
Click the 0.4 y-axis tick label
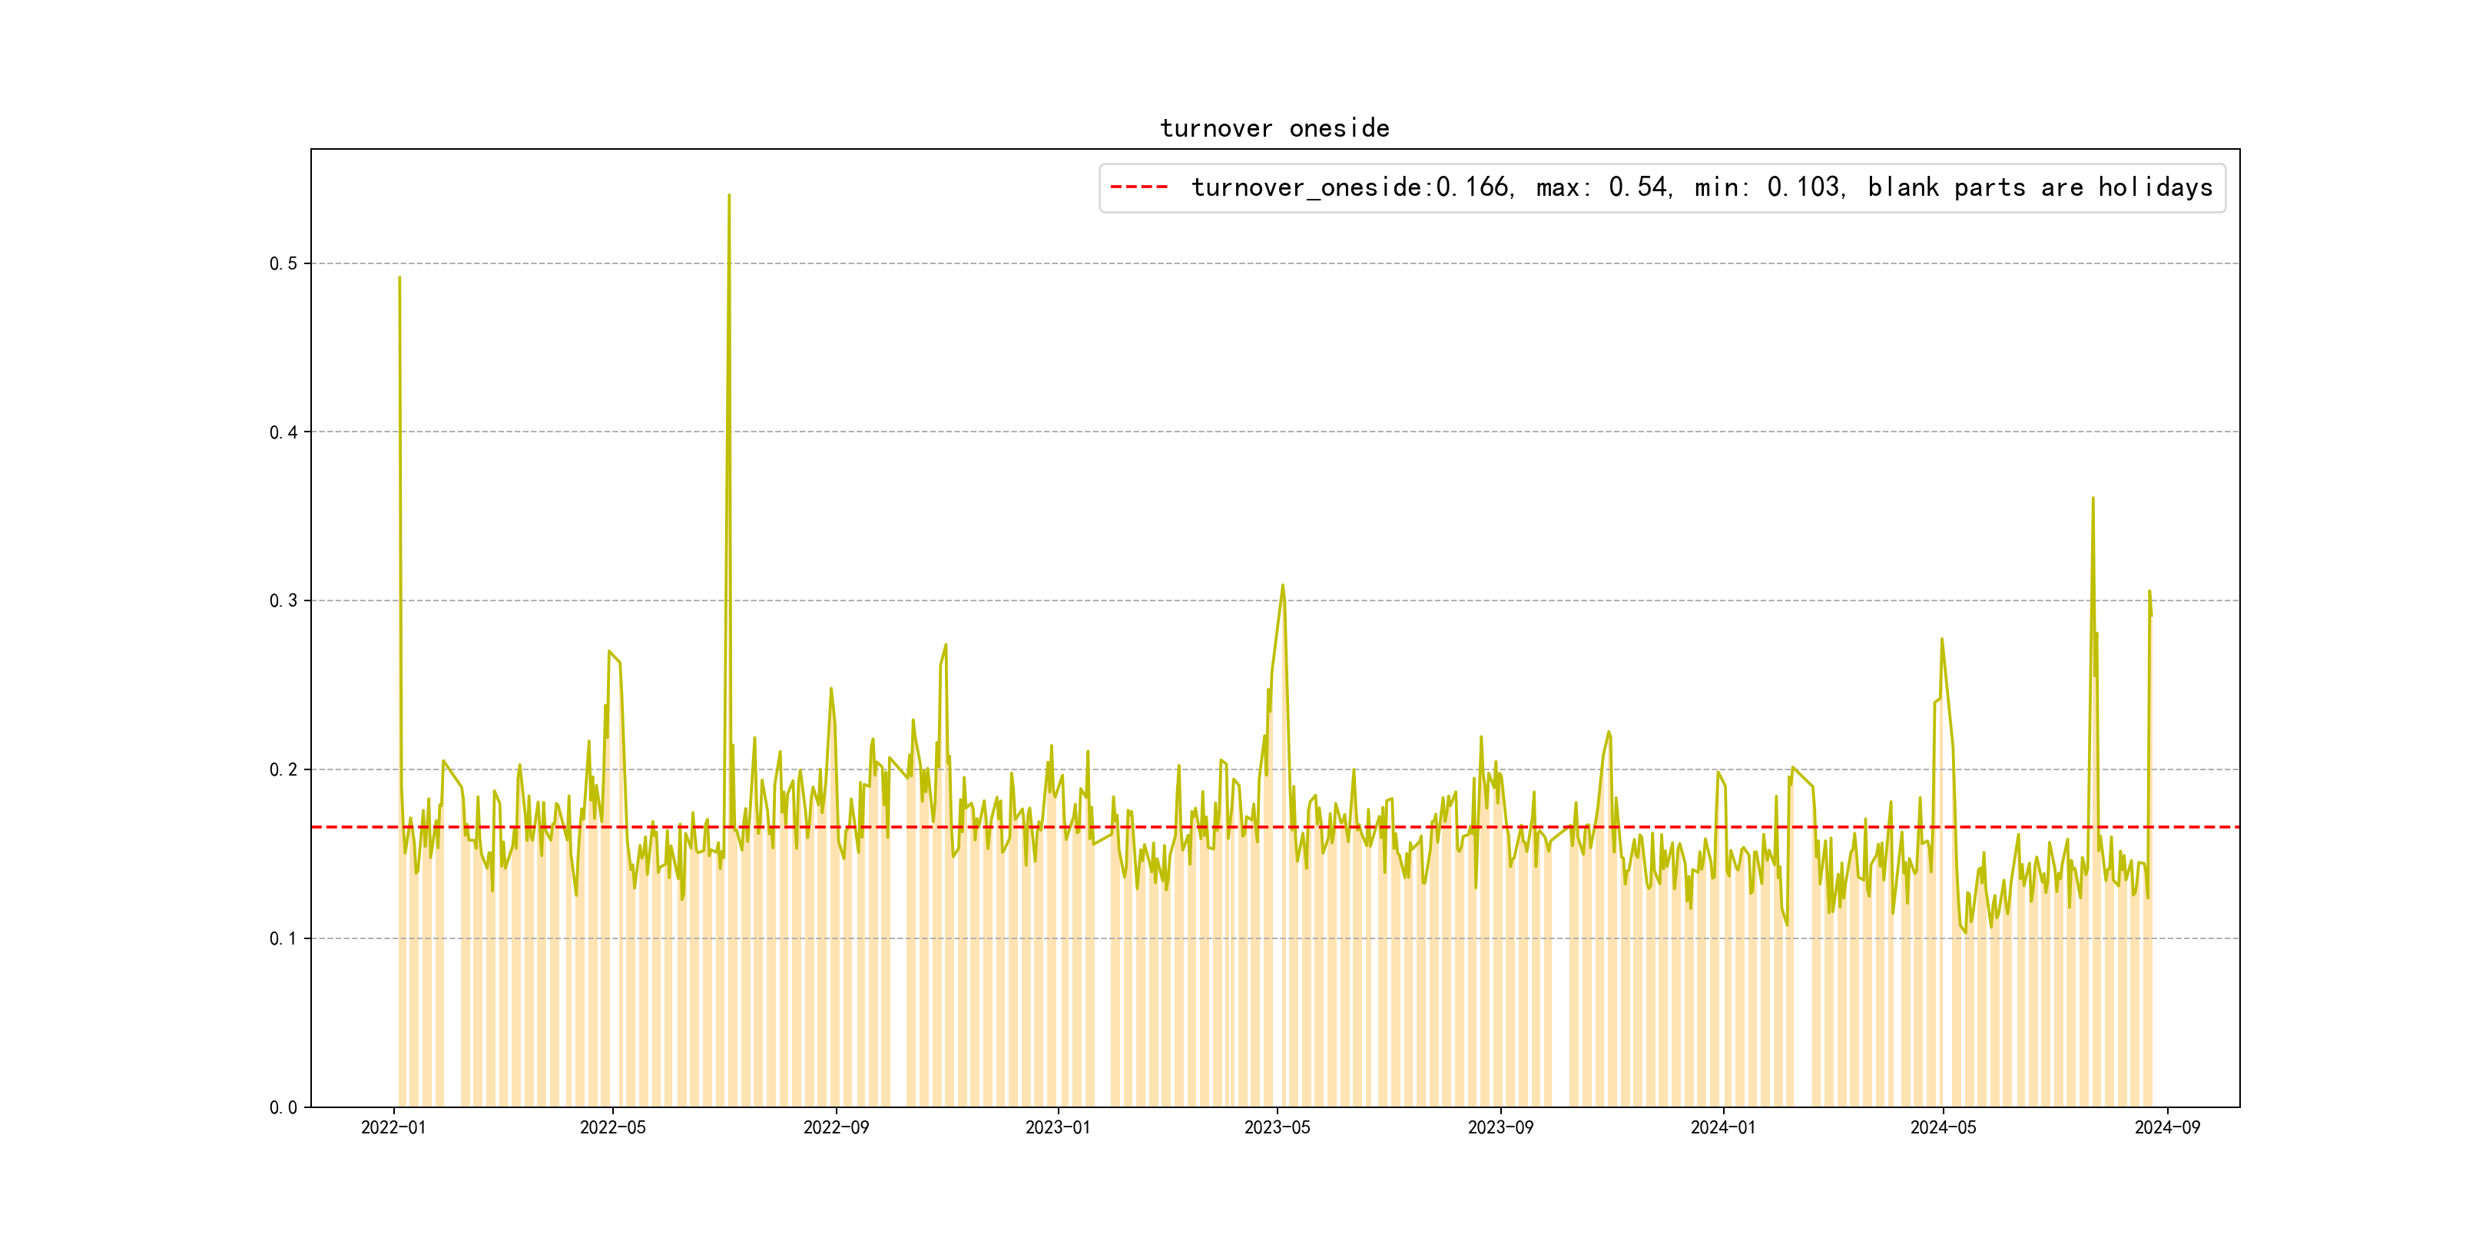tap(283, 432)
